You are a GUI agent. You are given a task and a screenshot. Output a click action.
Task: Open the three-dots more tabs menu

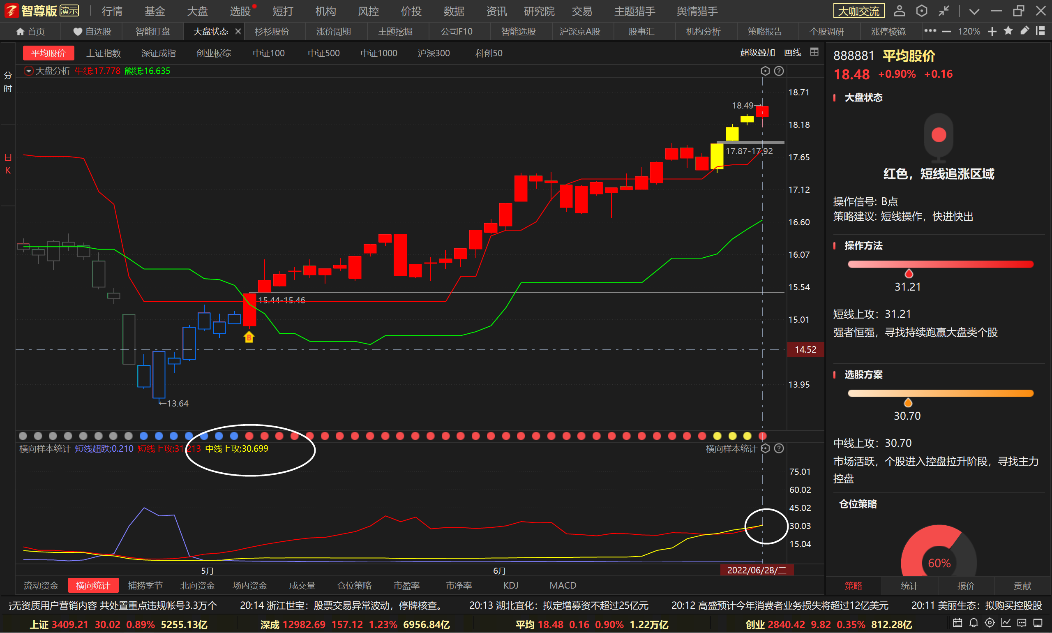(x=930, y=31)
